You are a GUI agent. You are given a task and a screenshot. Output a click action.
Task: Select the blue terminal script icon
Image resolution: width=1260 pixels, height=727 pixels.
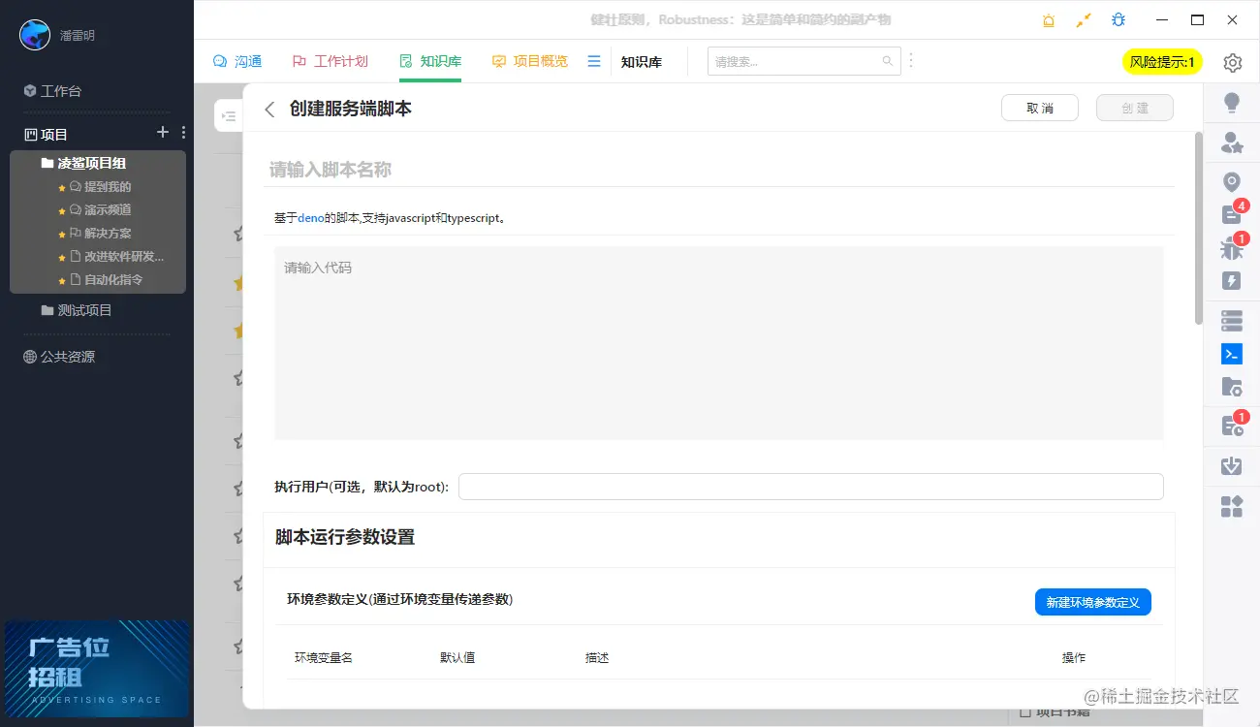click(x=1232, y=354)
